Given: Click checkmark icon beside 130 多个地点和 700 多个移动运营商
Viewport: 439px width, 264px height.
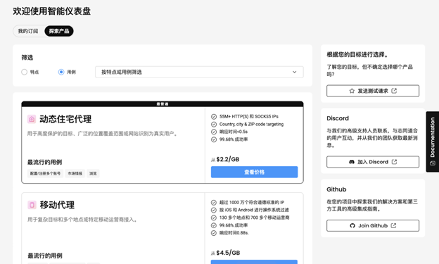Looking at the screenshot, I should [x=214, y=218].
